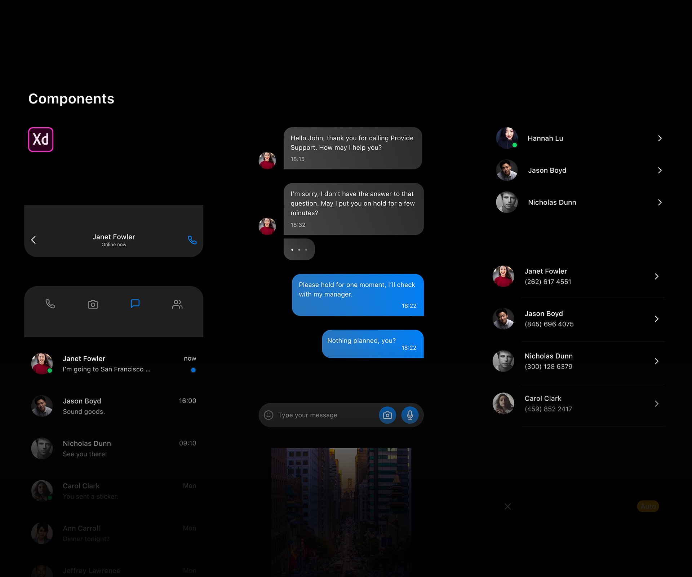The image size is (692, 577).
Task: Attach a photo via the camera icon near the input
Action: pos(387,415)
